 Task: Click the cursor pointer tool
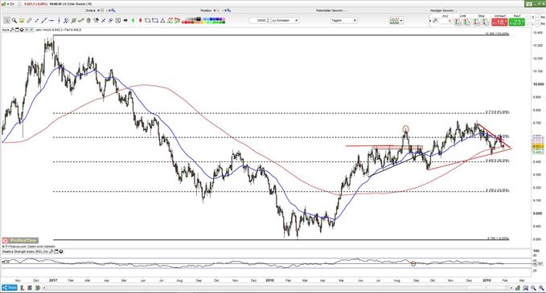[7, 21]
